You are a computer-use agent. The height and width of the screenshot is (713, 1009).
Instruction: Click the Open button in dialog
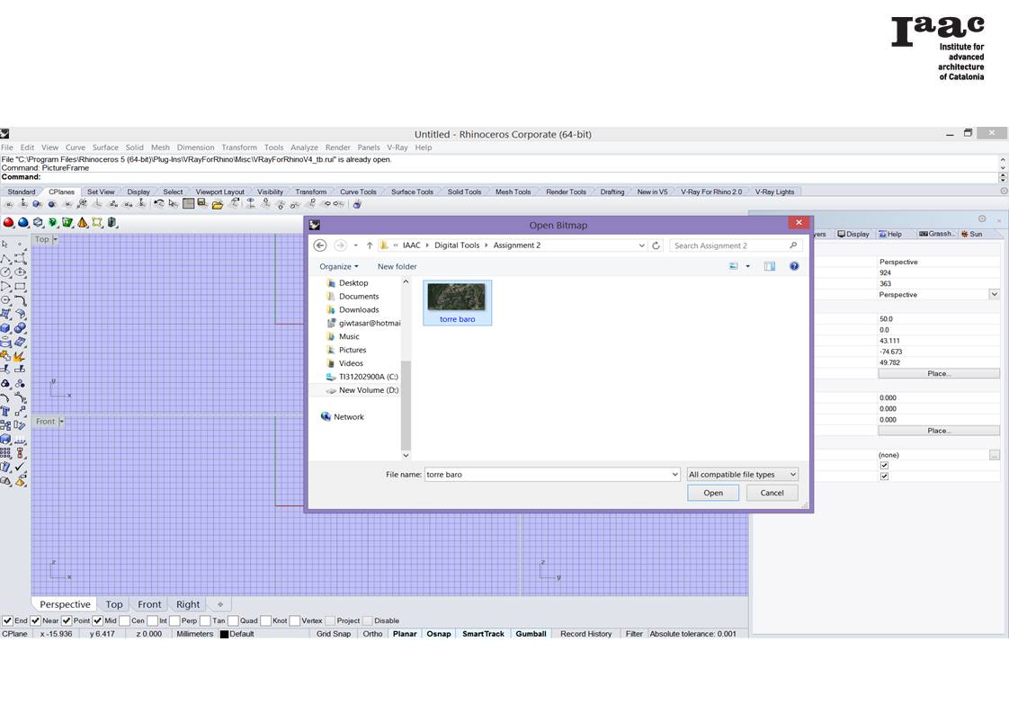[x=712, y=493]
